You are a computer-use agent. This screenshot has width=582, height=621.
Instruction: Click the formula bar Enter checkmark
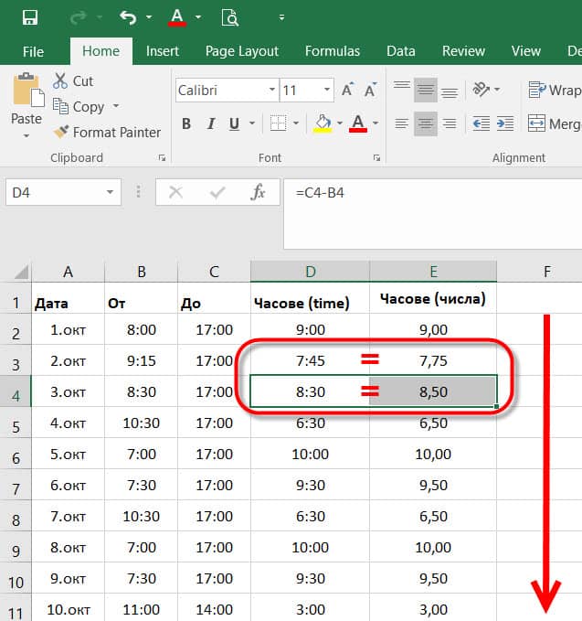tap(217, 192)
